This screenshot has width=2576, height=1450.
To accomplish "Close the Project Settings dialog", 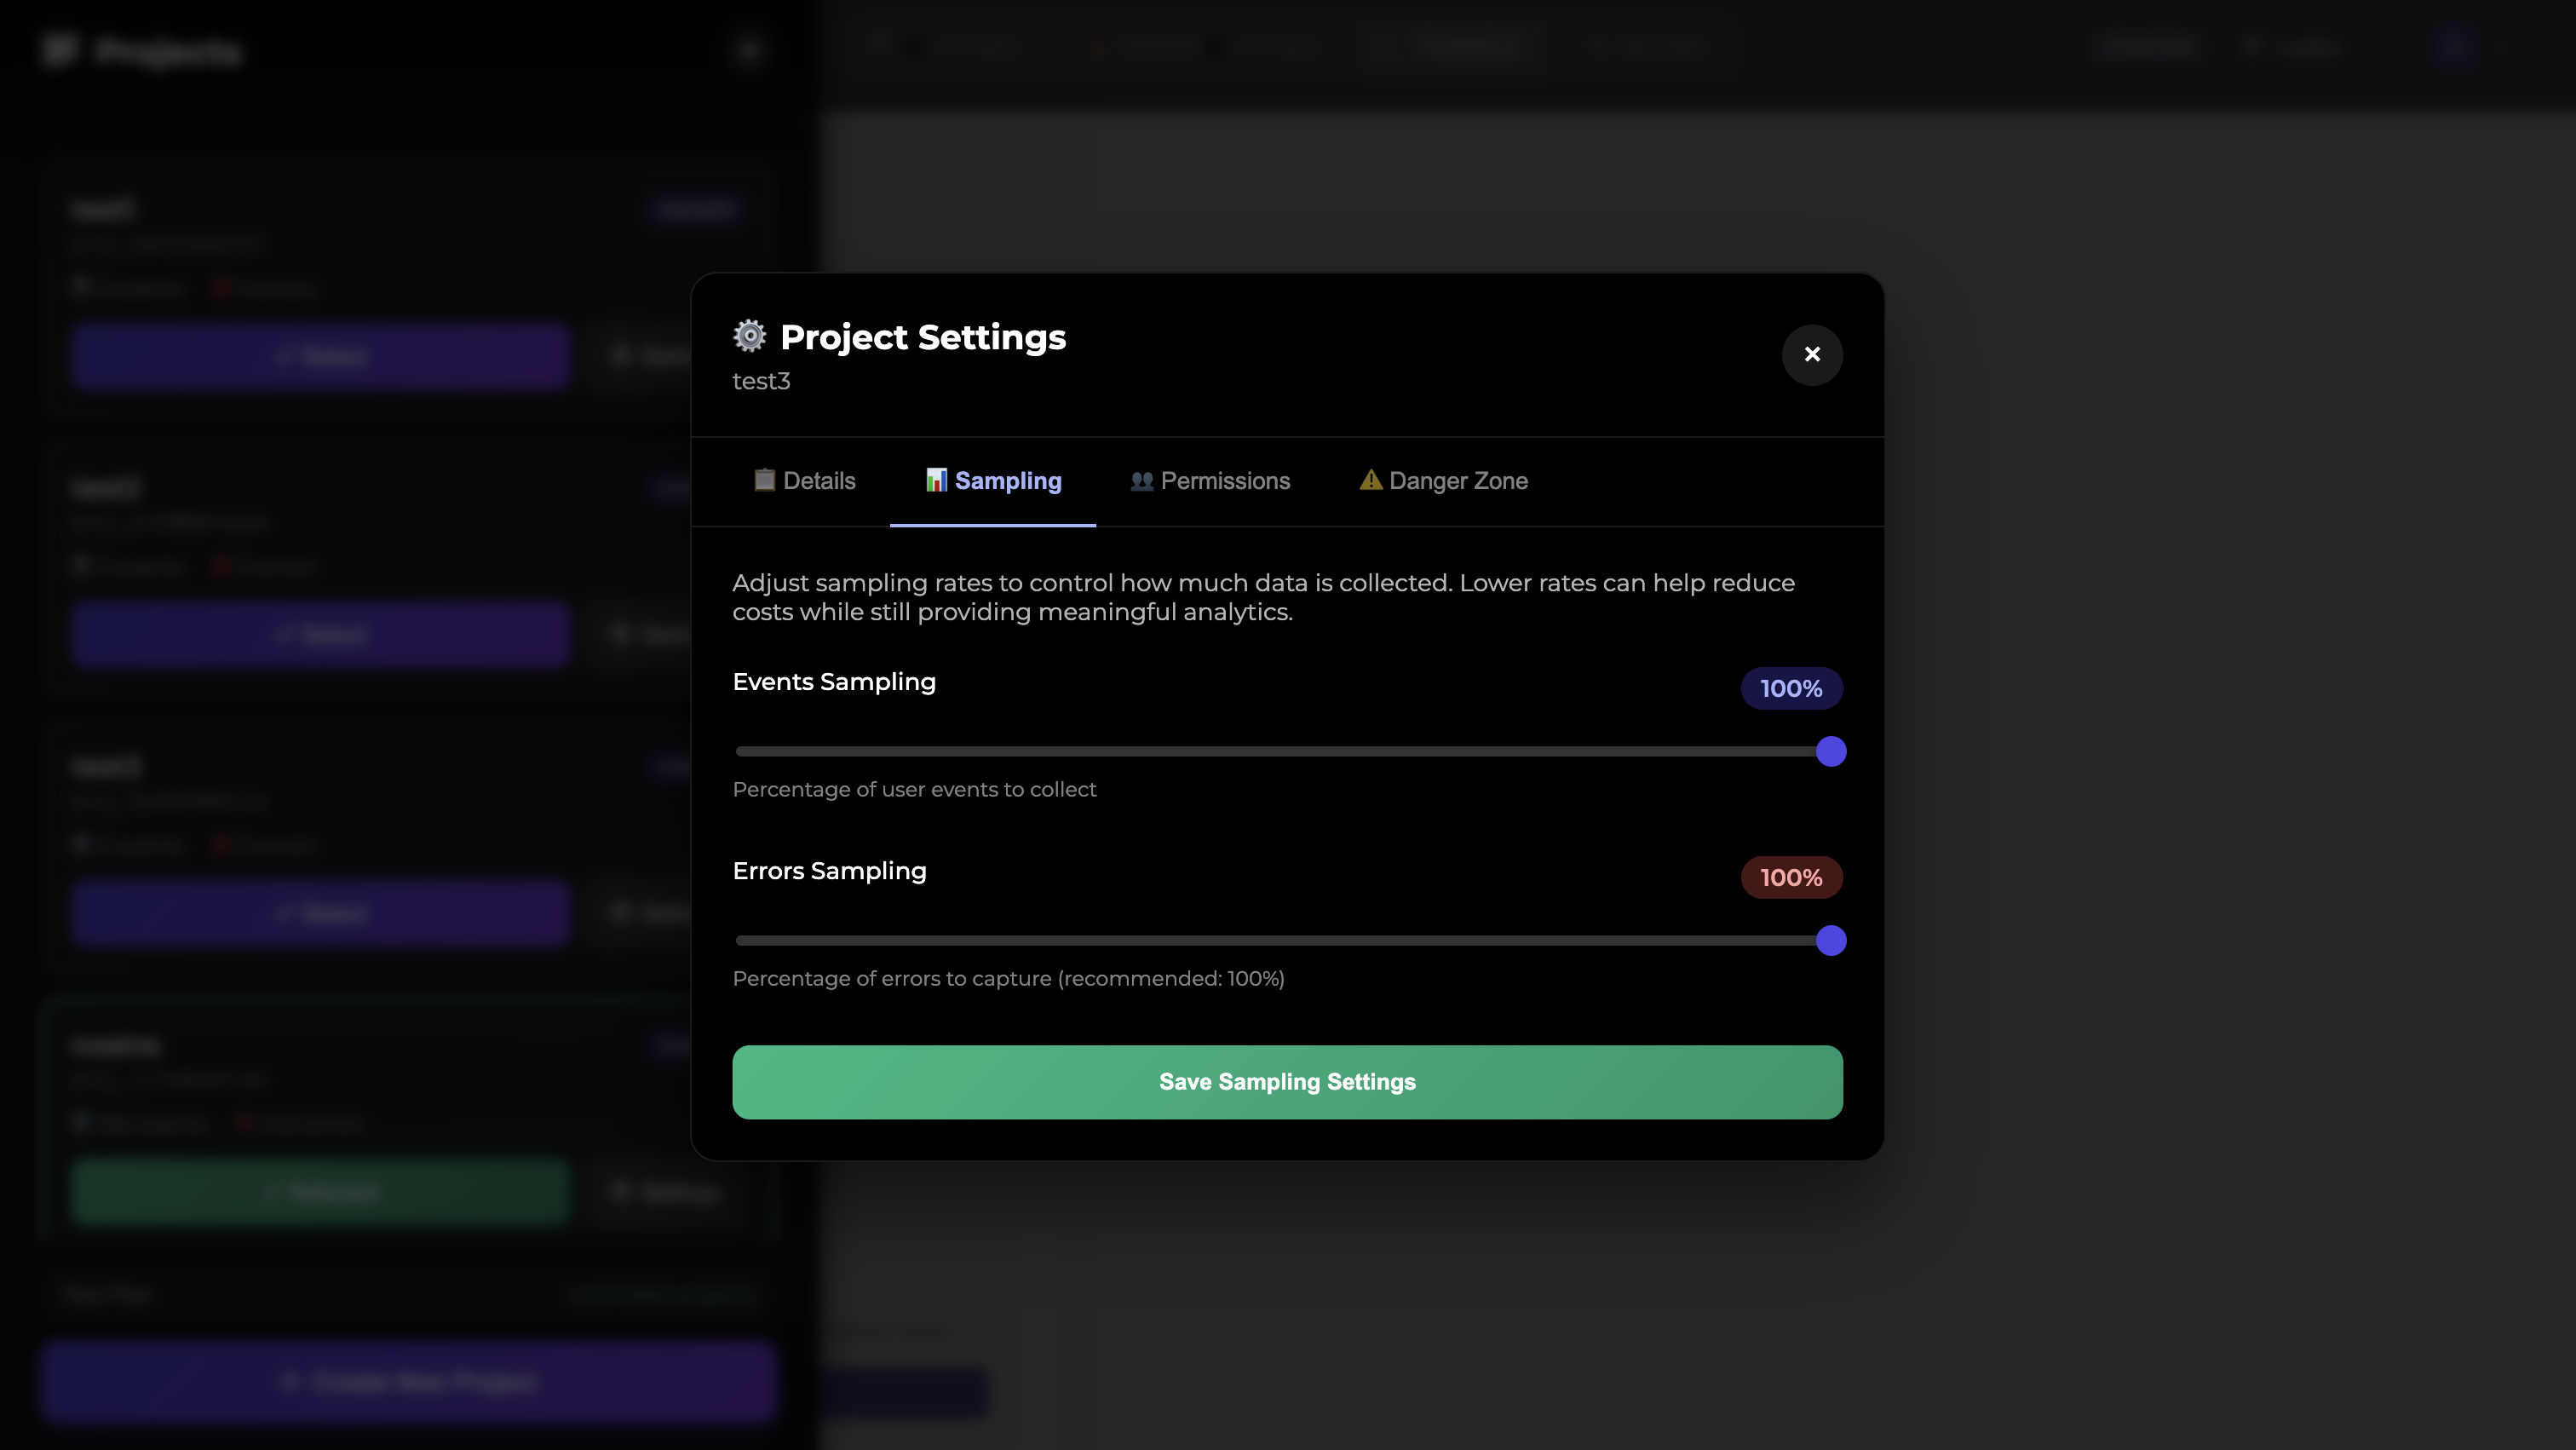I will coord(1812,355).
